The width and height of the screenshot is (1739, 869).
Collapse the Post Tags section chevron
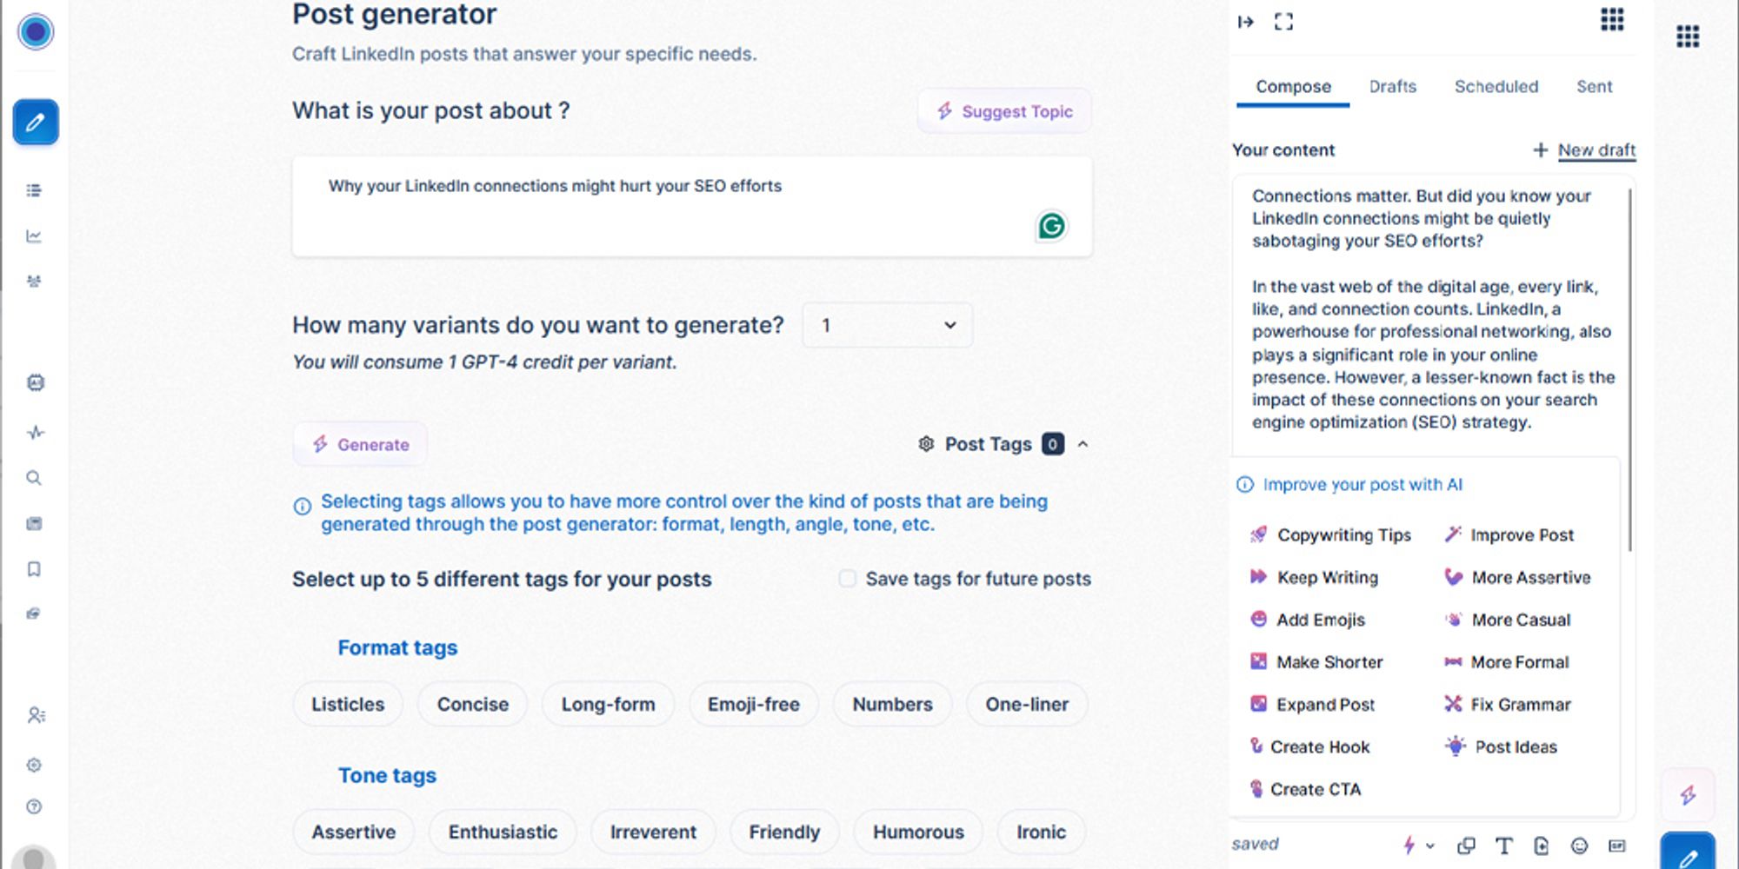[x=1083, y=444]
